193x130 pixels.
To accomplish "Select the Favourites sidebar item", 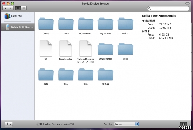I will (18, 16).
